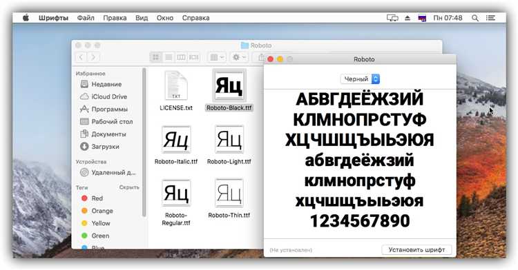Open the Черный font style dropdown
This screenshot has height=270, width=518.
[x=360, y=79]
